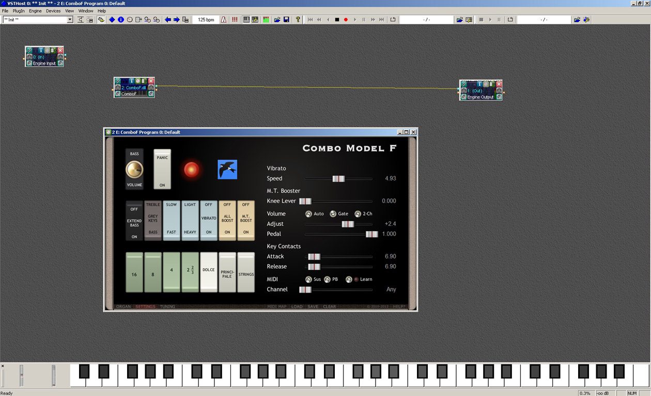Click the red indicator lamp in ComboF
Image resolution: width=651 pixels, height=396 pixels.
(192, 170)
